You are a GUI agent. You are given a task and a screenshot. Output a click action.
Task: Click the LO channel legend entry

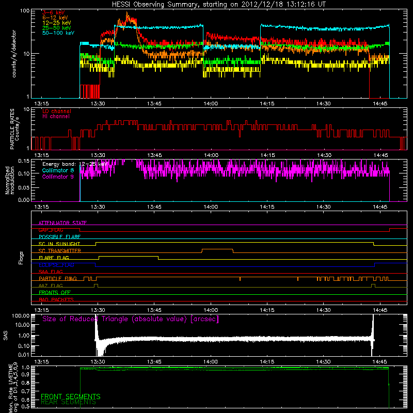[57, 111]
